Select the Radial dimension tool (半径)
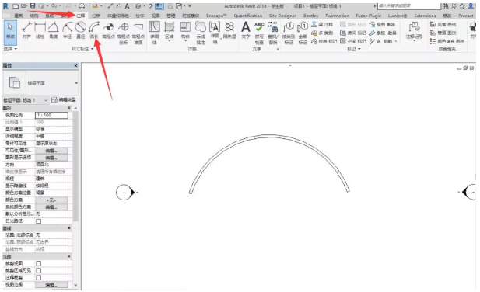Image resolution: width=480 pixels, height=292 pixels. 67,30
